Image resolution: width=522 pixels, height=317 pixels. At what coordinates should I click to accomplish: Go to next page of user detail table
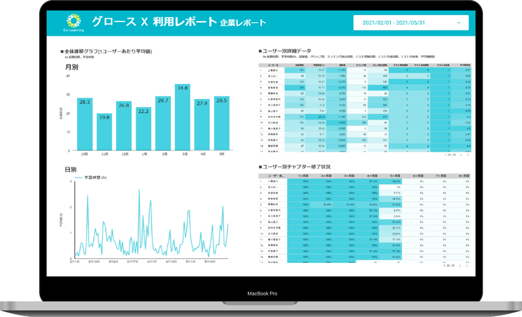coord(469,155)
